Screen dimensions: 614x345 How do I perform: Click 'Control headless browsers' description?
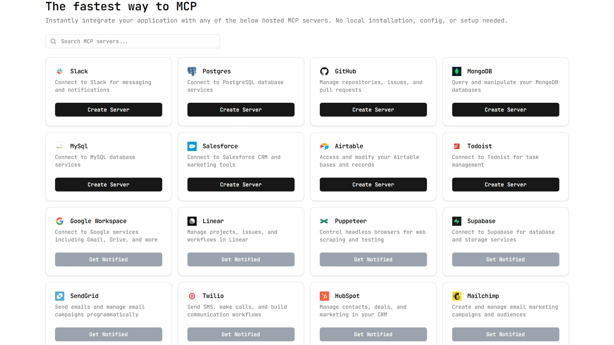(373, 236)
